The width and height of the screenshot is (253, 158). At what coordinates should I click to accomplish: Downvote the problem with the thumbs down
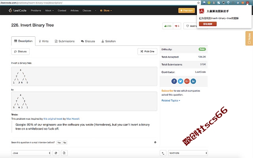177,26
